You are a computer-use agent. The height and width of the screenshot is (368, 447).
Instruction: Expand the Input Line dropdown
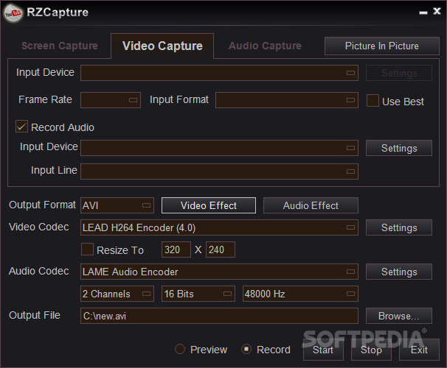point(219,171)
